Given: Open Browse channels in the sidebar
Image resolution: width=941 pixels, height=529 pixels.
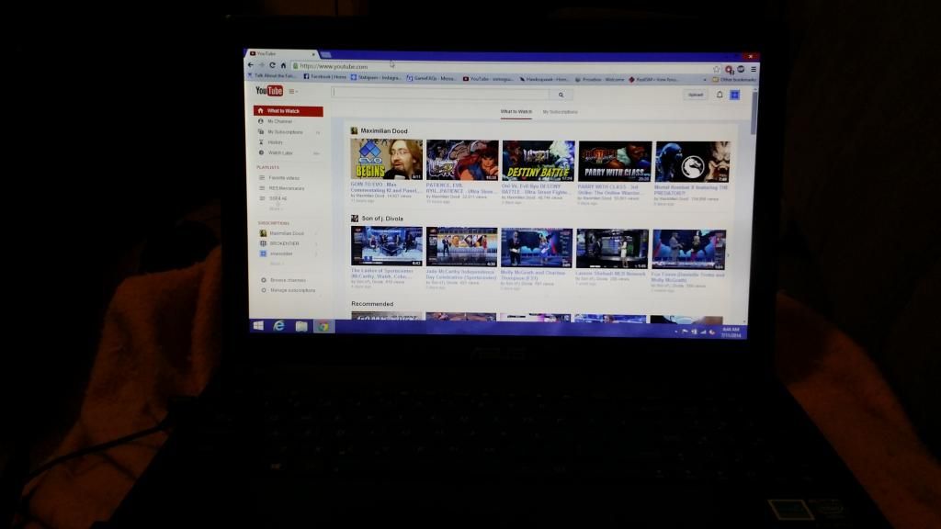Looking at the screenshot, I should tap(288, 280).
